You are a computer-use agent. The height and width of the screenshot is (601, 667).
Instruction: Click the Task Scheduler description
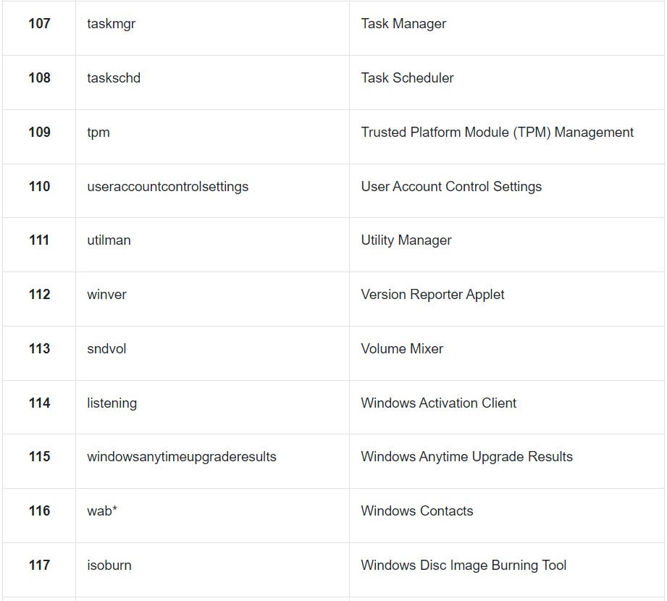pyautogui.click(x=407, y=77)
